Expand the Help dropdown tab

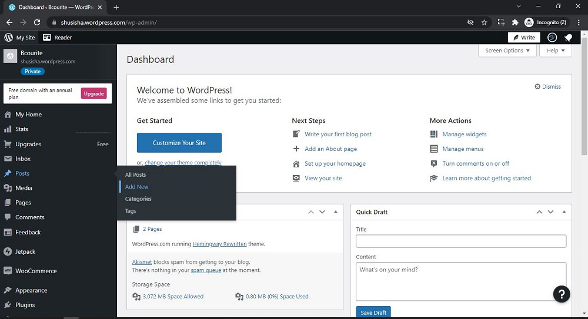point(556,51)
